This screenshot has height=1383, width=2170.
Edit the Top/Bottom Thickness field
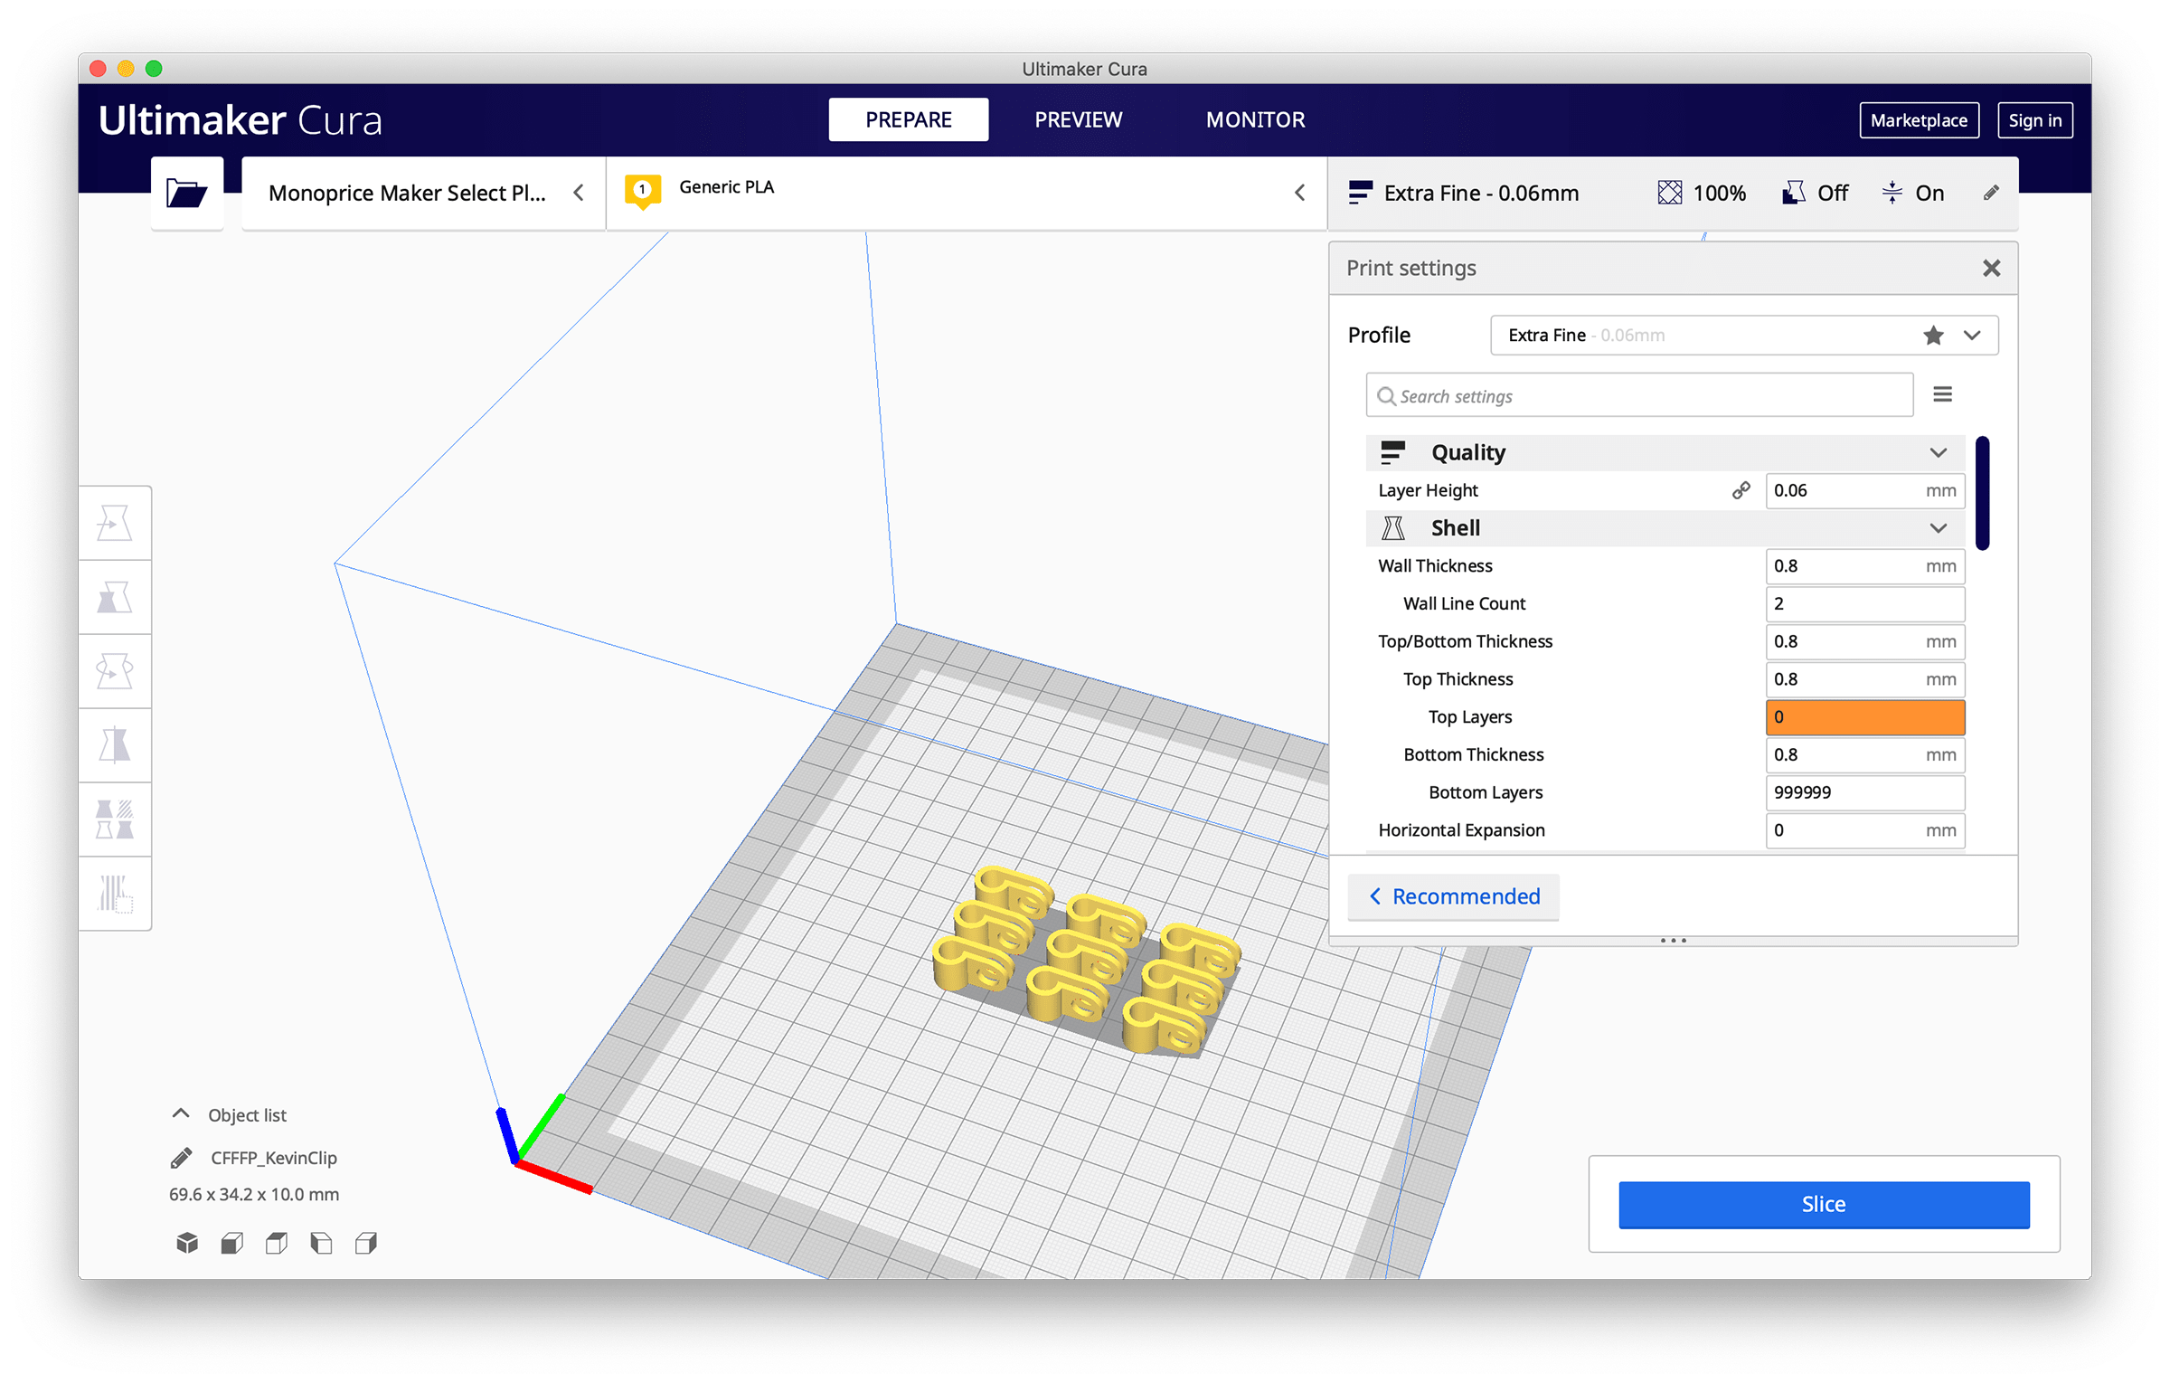tap(1864, 641)
